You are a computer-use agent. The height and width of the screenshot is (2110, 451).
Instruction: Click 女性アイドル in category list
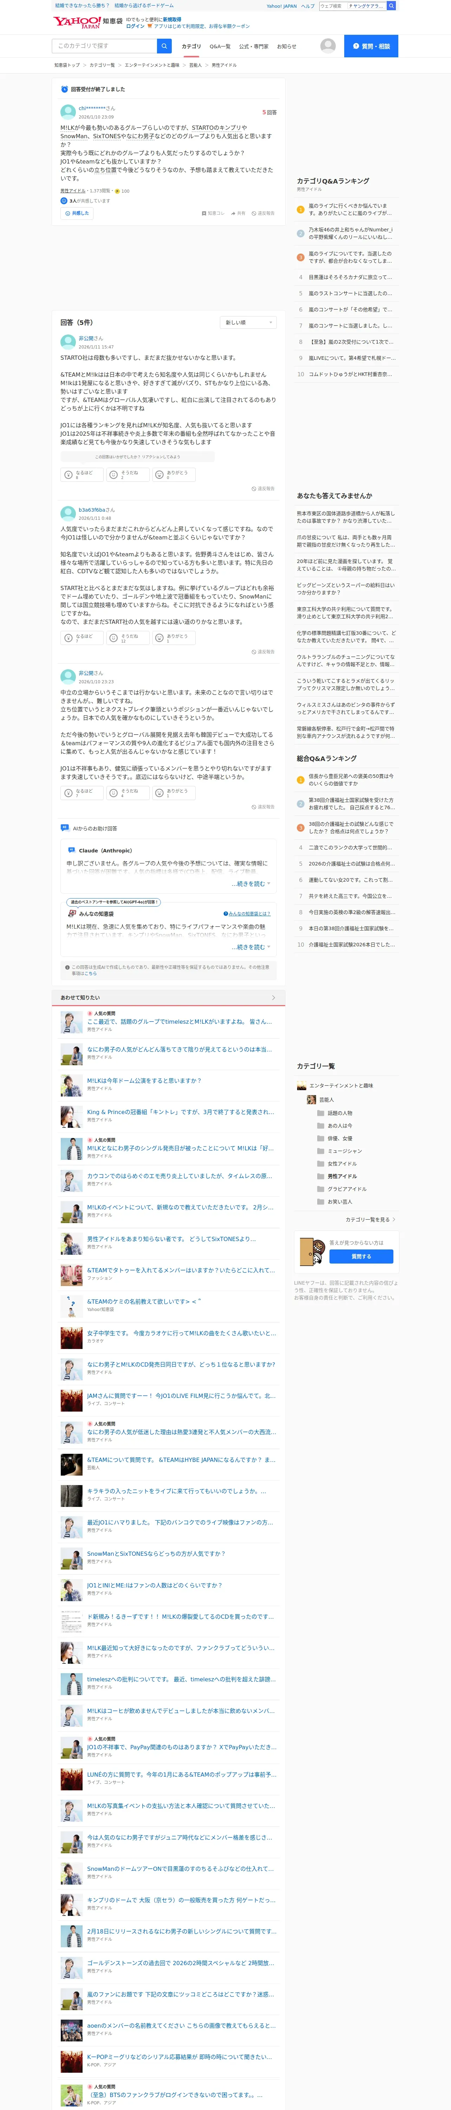[x=342, y=1164]
